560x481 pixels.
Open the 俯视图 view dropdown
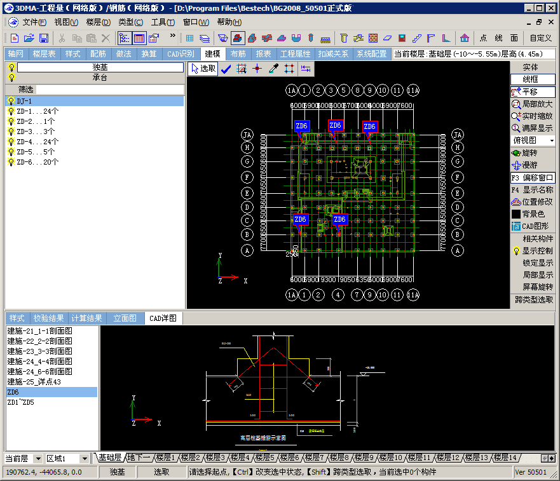pyautogui.click(x=552, y=140)
